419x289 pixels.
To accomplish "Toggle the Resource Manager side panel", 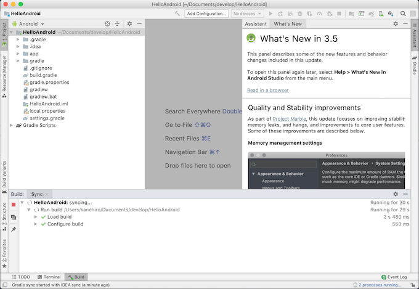I will click(4, 76).
